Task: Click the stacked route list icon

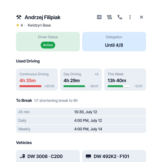Action: (x=110, y=17)
